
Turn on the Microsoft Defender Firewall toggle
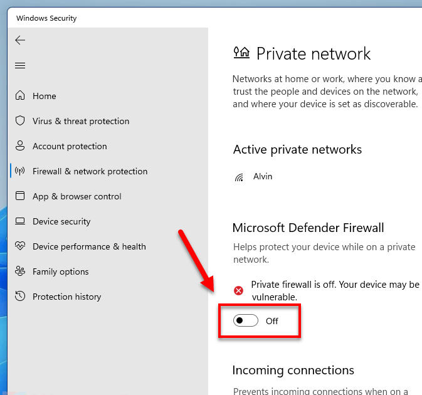246,321
